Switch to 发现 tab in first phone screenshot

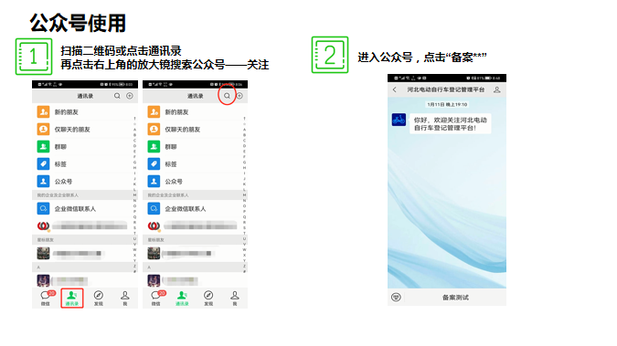pos(99,298)
